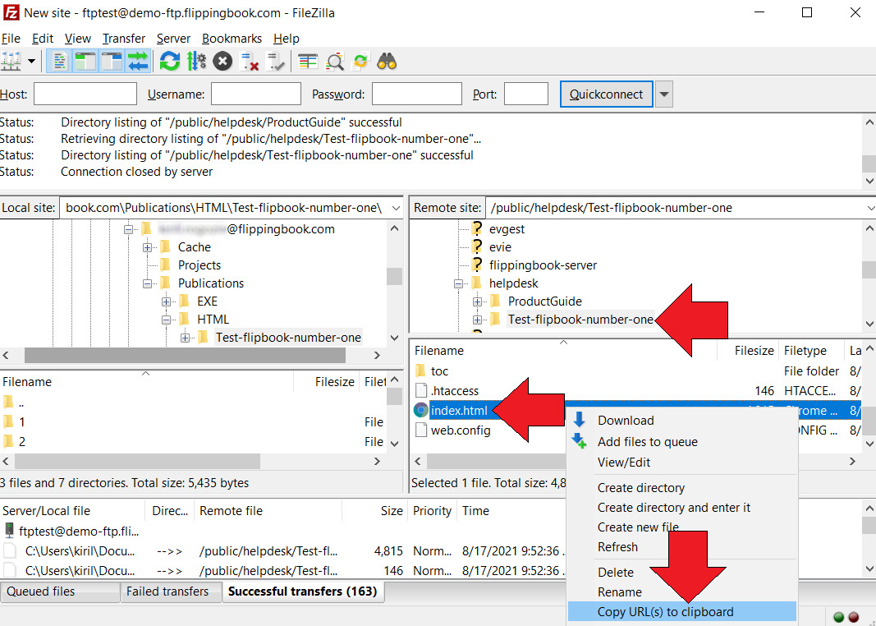Screen dimensions: 876x626
Task: Collapse the HTML folder node
Action: 166,320
